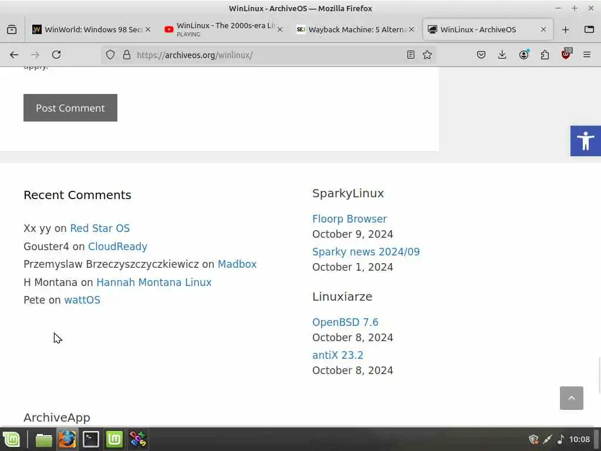Viewport: 601px width, 451px height.
Task: Click the archiveos.org address bar
Action: click(268, 55)
